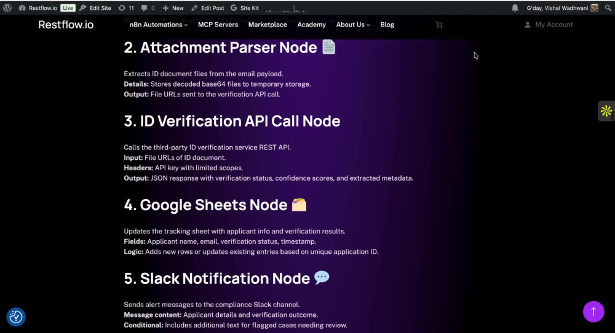Click the New content button
This screenshot has width=615, height=333.
(173, 8)
